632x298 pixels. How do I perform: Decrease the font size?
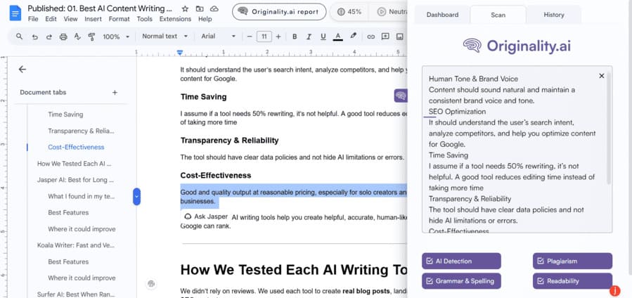[x=250, y=37]
